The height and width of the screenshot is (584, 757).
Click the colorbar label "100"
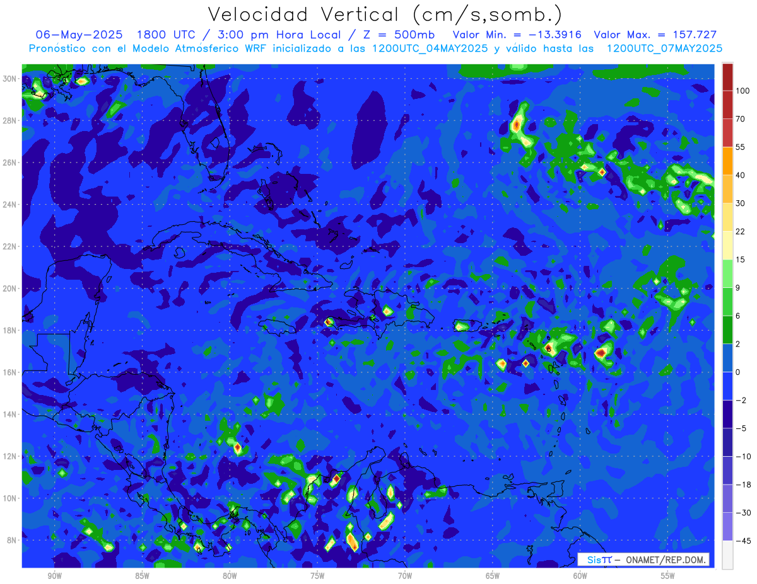[742, 91]
